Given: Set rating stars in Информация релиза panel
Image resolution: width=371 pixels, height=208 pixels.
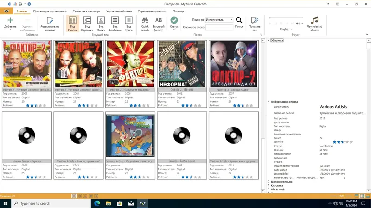Looking at the screenshot, I should tap(343, 142).
